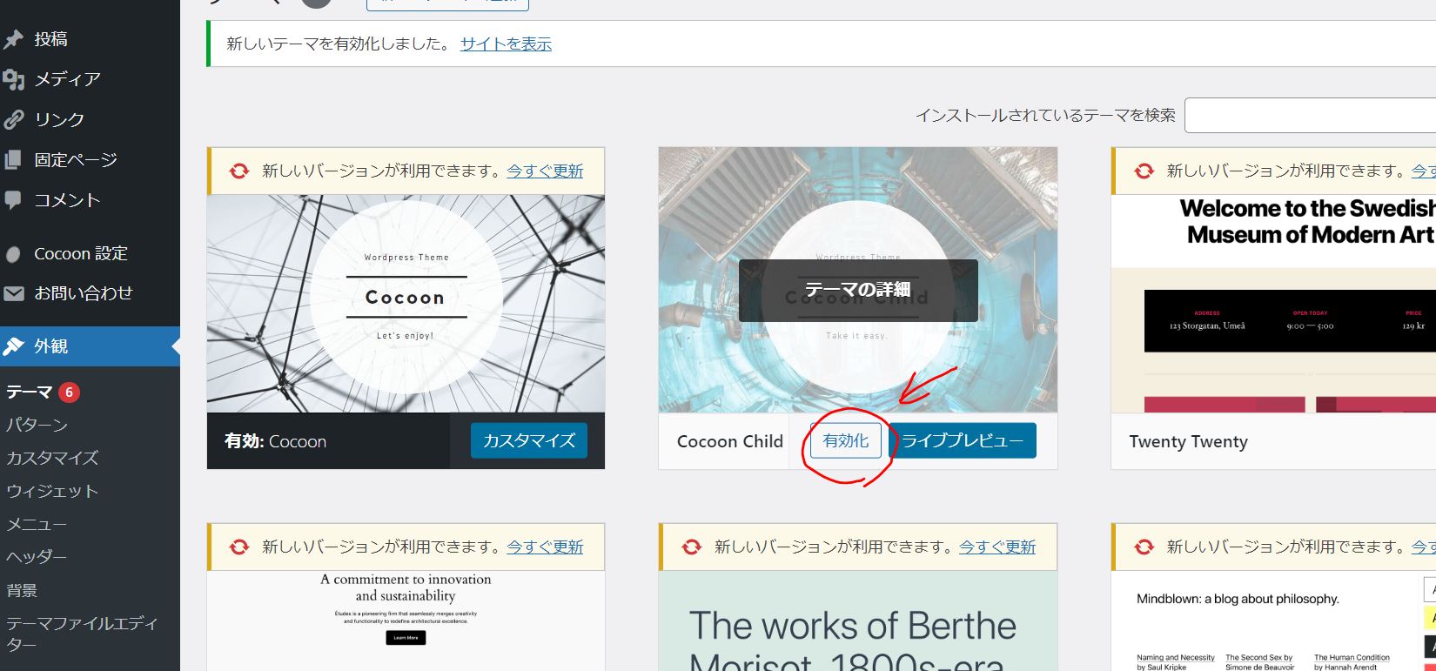Open ウィジェット in the sidebar submenu
This screenshot has width=1436, height=671.
pos(52,491)
